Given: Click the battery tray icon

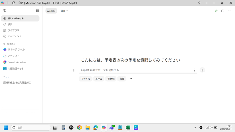Looking at the screenshot, I should tap(216, 128).
